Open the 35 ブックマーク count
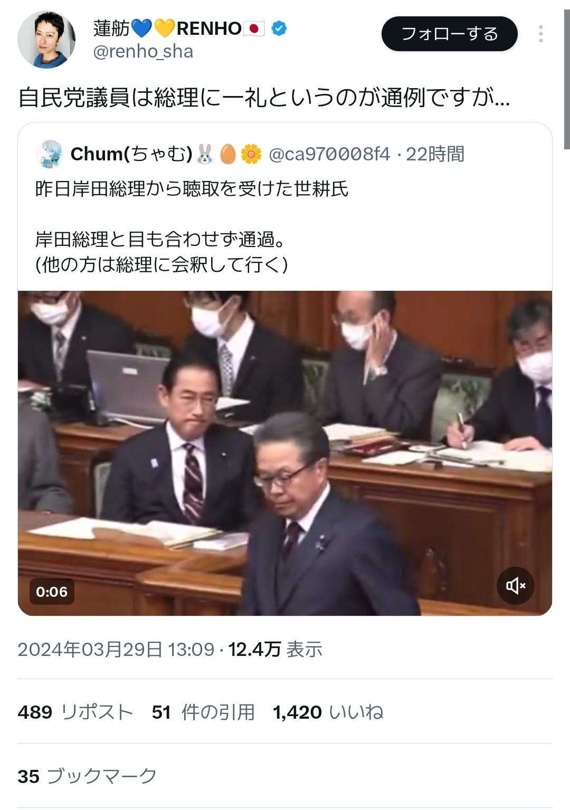 tap(87, 776)
